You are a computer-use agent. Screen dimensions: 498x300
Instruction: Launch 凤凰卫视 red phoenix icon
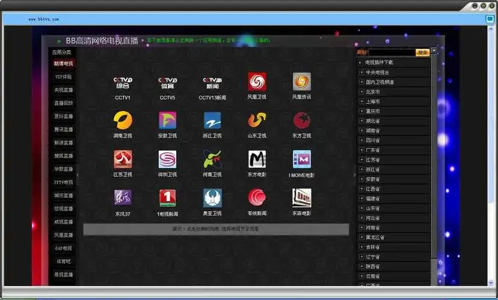point(257,82)
